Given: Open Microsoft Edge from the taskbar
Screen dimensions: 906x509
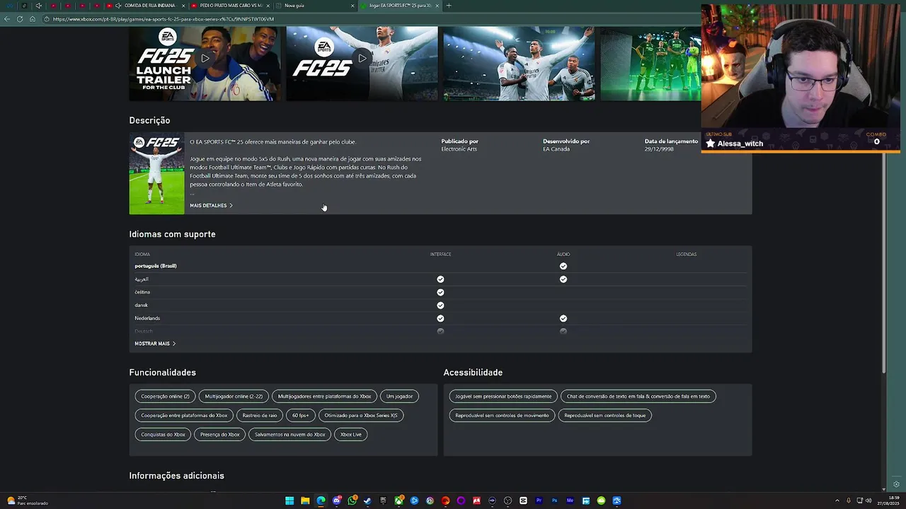Looking at the screenshot, I should pyautogui.click(x=321, y=501).
